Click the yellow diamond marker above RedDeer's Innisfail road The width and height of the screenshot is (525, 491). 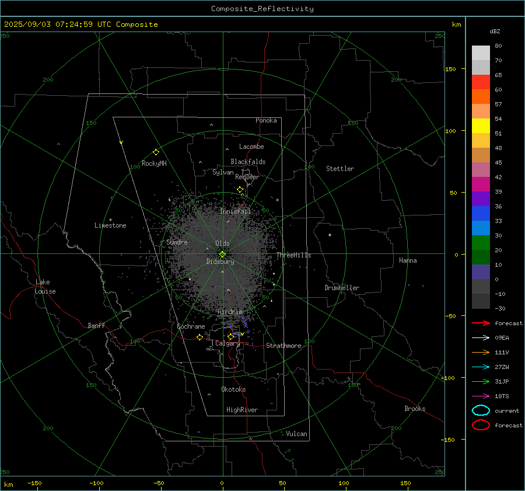tap(240, 190)
